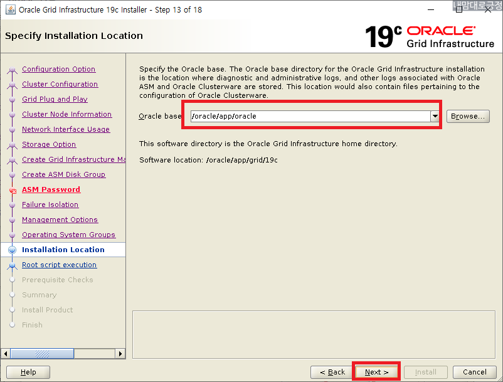Viewport: 503px width, 382px height.
Task: Click the Next button
Action: click(376, 372)
